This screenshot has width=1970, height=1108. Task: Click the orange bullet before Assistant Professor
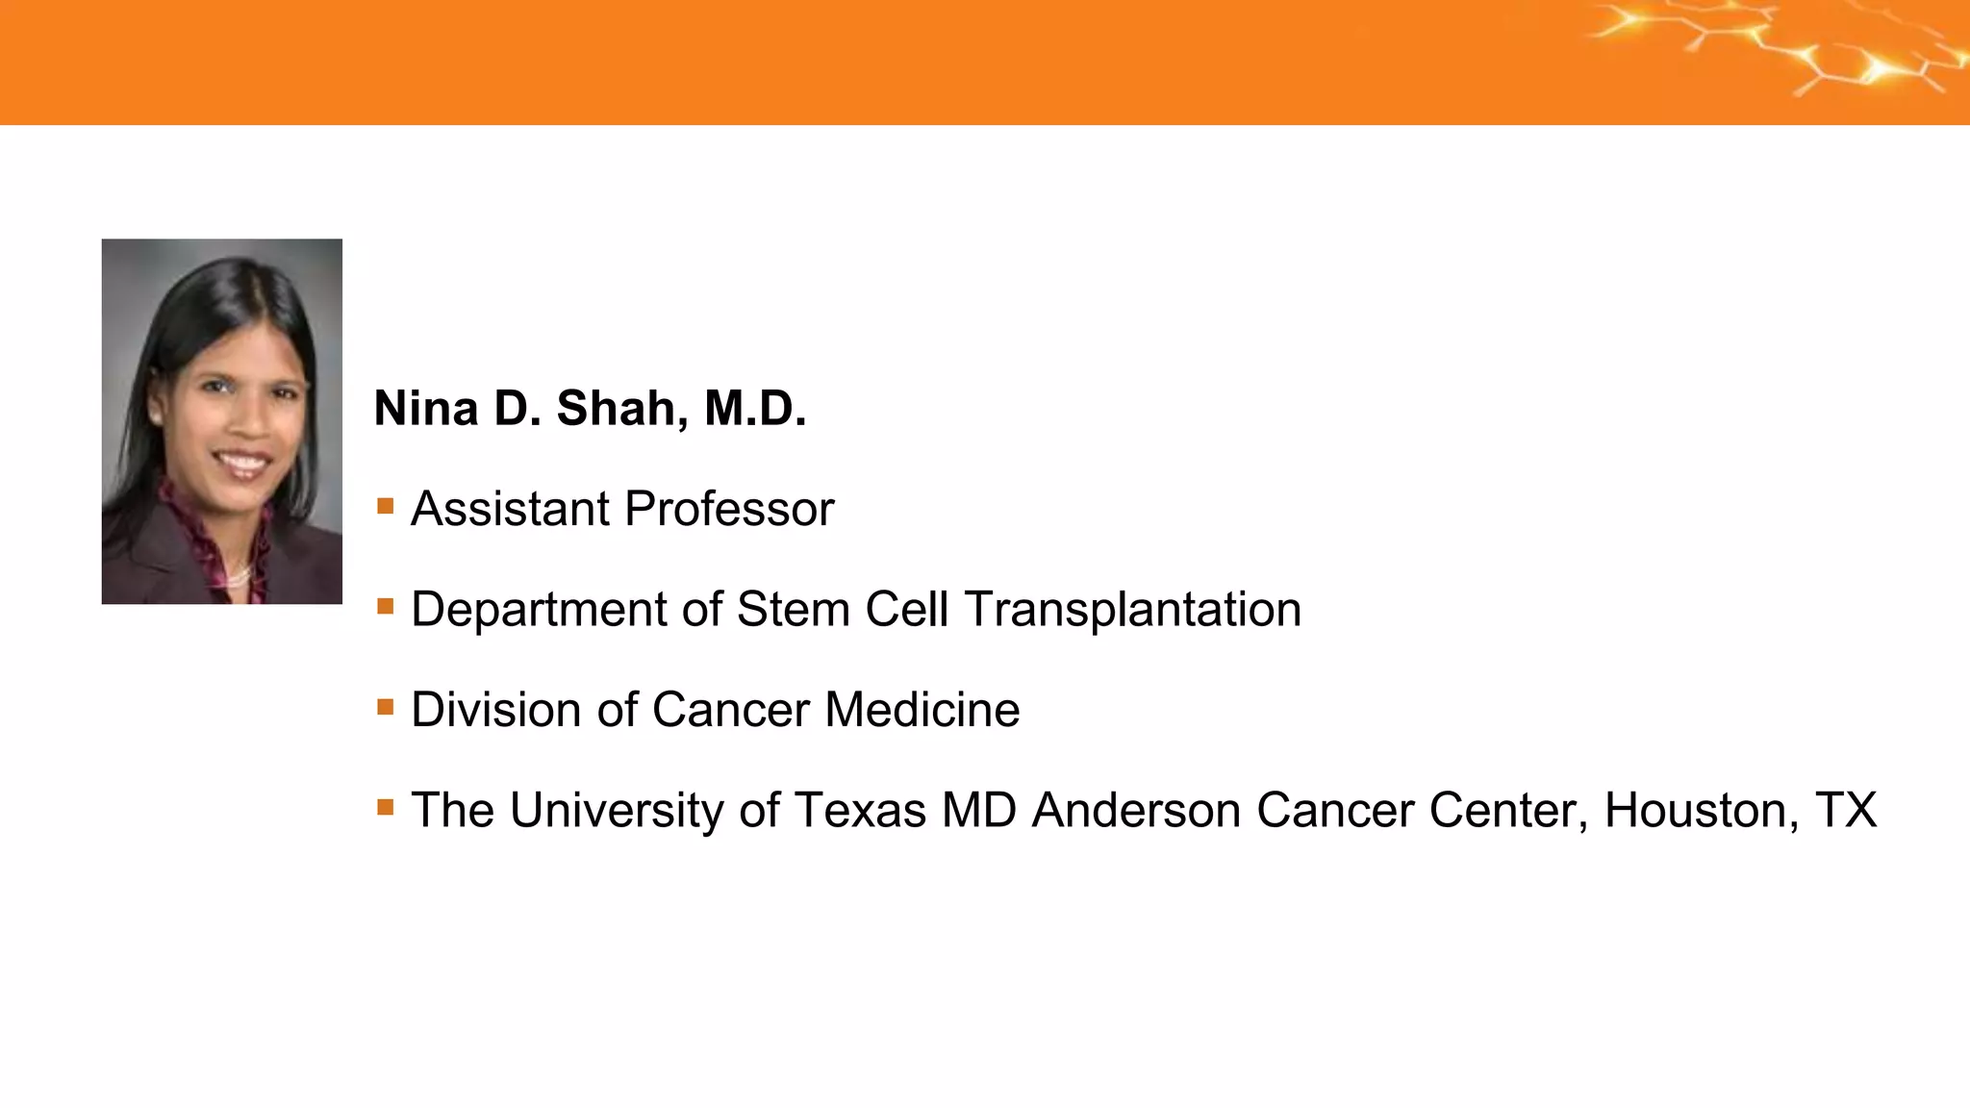tap(386, 507)
